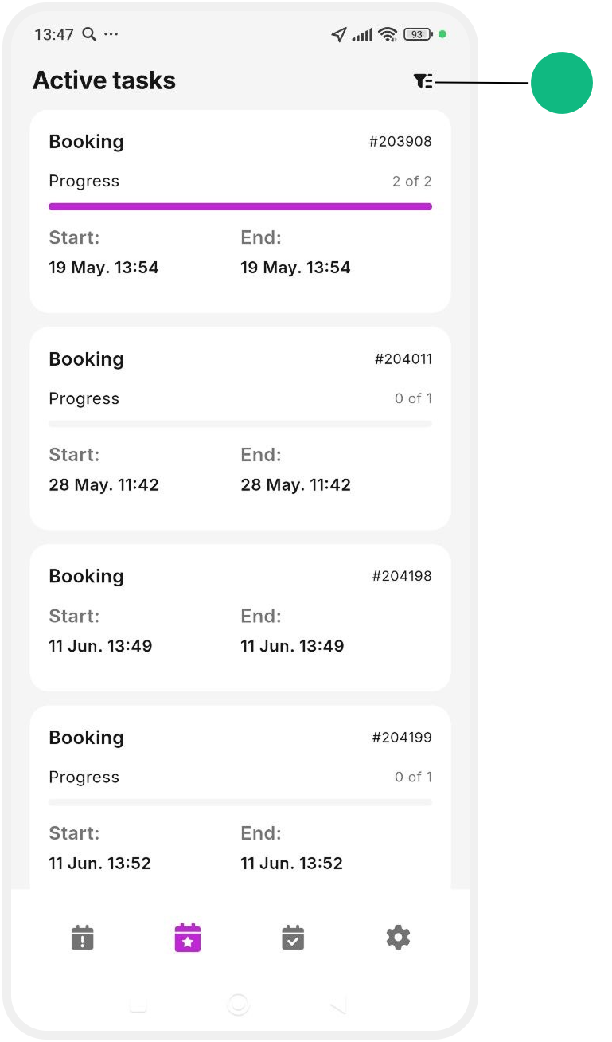Screen dimensions: 612x1042
Task: Click the green circle annotation marker
Action: click(562, 83)
